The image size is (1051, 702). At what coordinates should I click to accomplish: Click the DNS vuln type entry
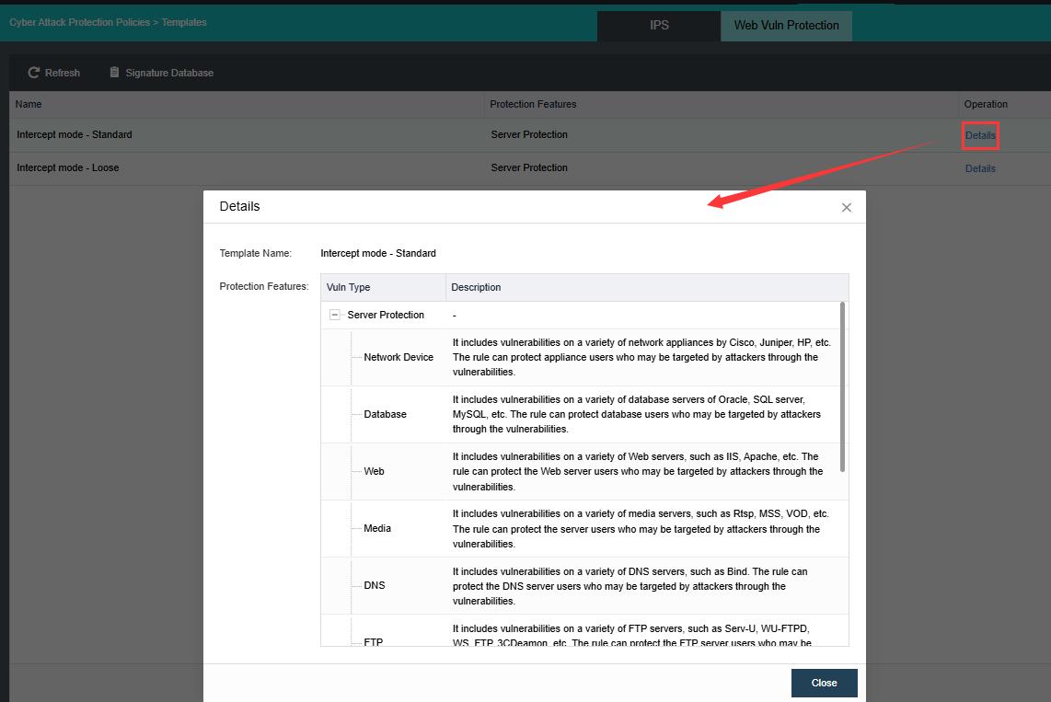(x=375, y=585)
